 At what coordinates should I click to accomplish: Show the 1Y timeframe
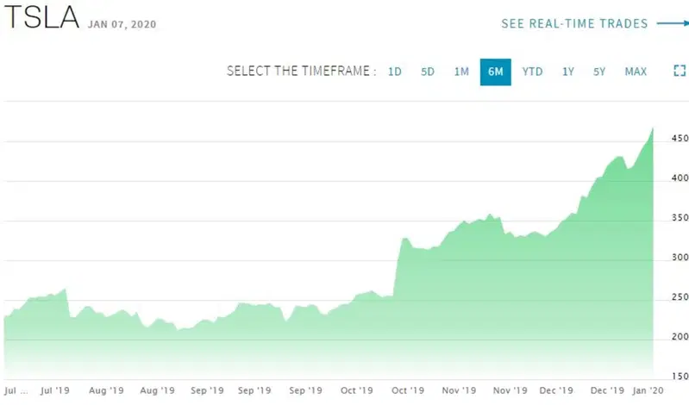coord(568,72)
